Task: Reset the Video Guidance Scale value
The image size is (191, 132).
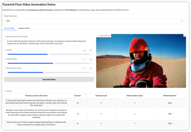Action: 91,69
